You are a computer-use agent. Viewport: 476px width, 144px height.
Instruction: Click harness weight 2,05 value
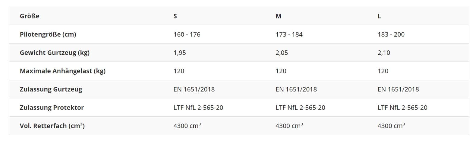(x=282, y=53)
